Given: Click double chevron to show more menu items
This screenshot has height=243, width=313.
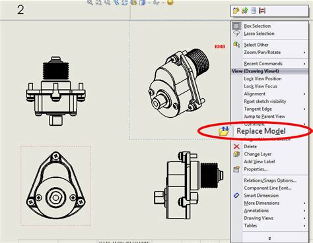Looking at the screenshot, I should 269,238.
